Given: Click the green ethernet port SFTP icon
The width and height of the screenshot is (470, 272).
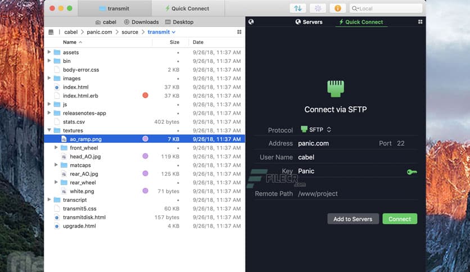Looking at the screenshot, I should click(336, 88).
